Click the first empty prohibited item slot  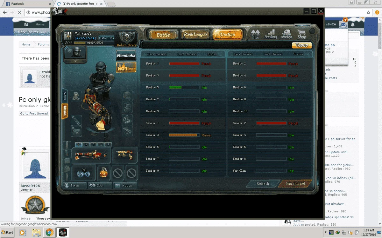coord(118,173)
